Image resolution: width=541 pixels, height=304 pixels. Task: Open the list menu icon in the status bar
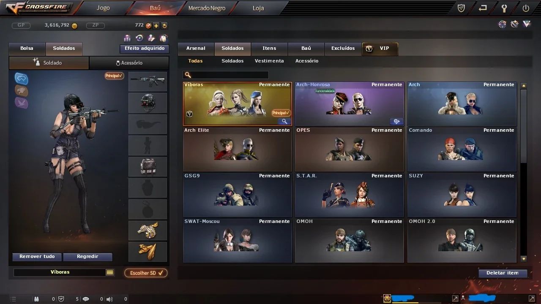coord(14,299)
